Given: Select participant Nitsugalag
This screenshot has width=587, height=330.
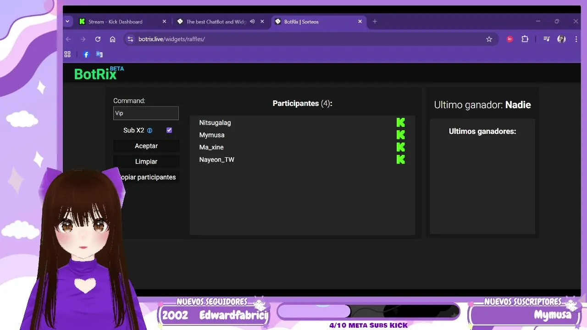Looking at the screenshot, I should click(215, 122).
